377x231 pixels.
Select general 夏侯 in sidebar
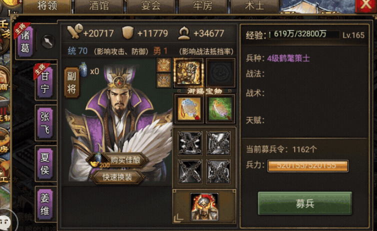coord(45,163)
